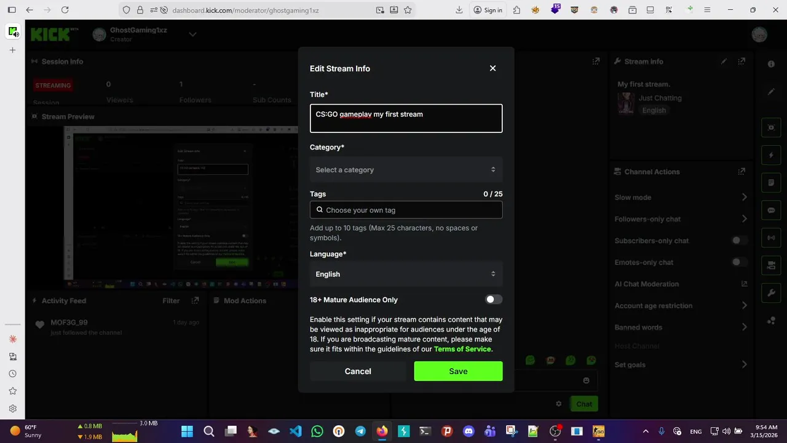Click the Kick logo
Image resolution: width=787 pixels, height=443 pixels.
(50, 34)
